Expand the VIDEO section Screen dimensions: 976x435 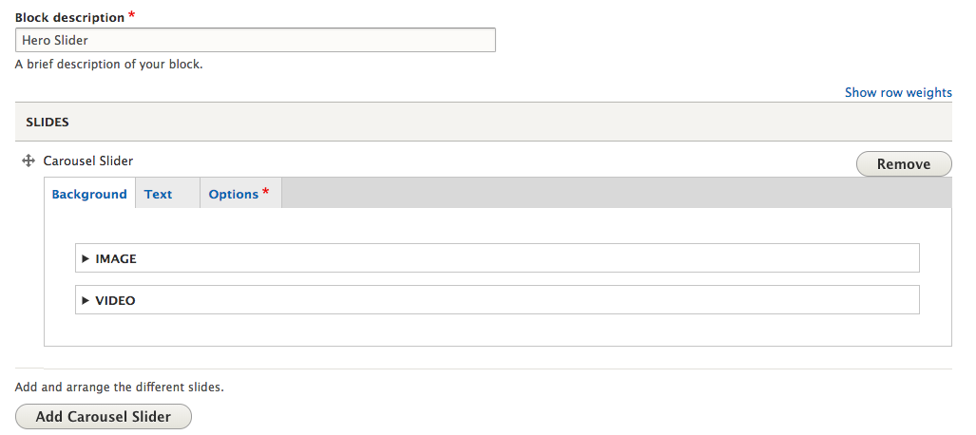(x=497, y=300)
